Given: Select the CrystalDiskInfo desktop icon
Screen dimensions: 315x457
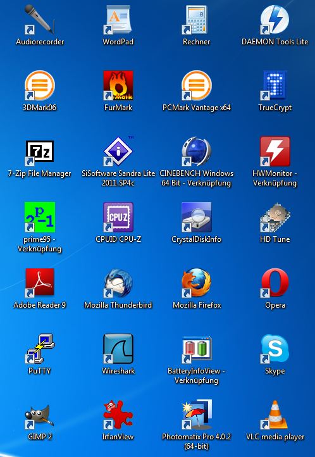Looking at the screenshot, I should point(196,217).
